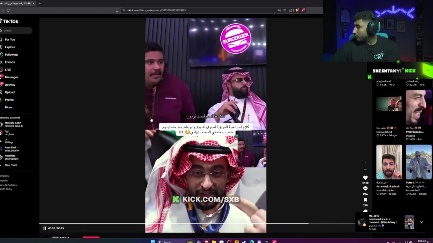Screen dimensions: 433x243
Task: Bookmark the video with 789 saves
Action: pyautogui.click(x=365, y=200)
